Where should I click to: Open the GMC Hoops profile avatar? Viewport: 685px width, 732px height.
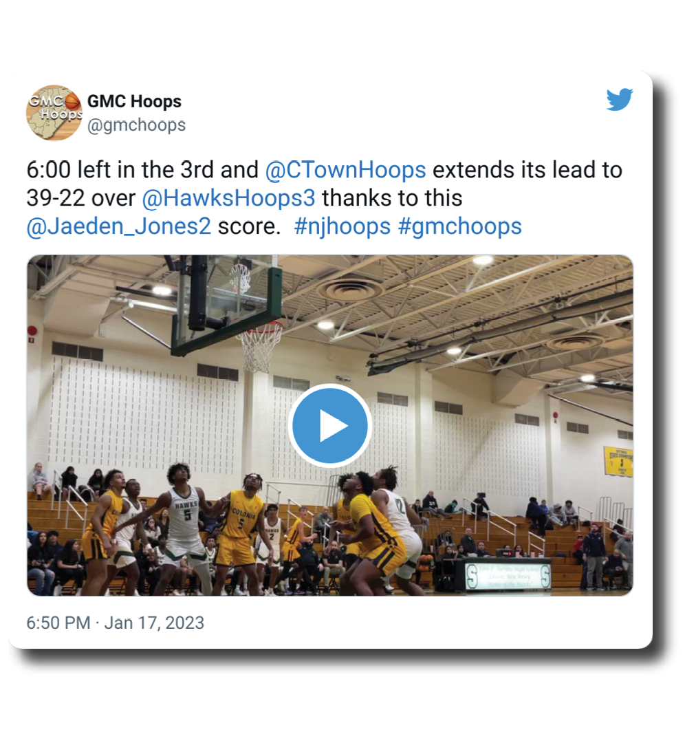click(54, 113)
